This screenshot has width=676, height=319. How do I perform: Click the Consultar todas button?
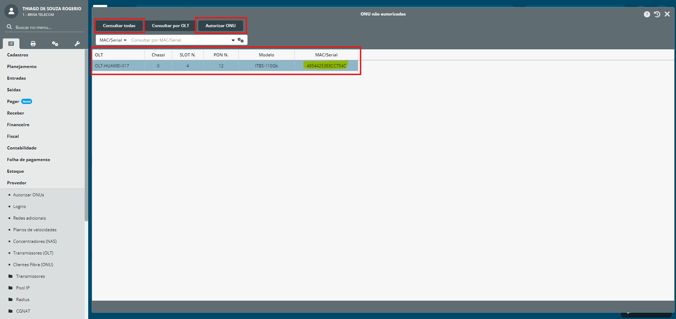coord(119,26)
